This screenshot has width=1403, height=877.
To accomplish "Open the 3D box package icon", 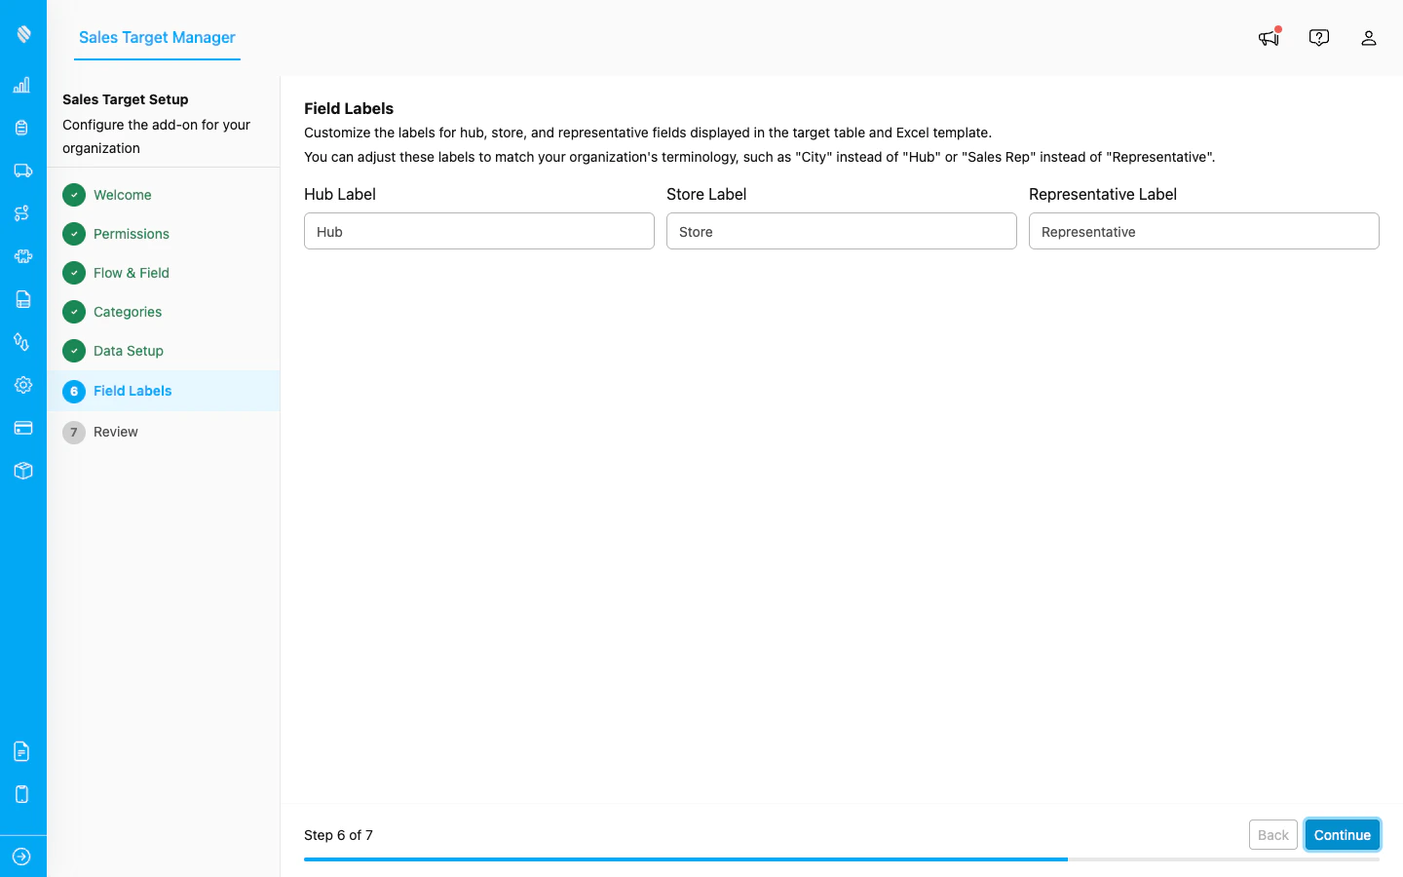I will click(x=22, y=471).
